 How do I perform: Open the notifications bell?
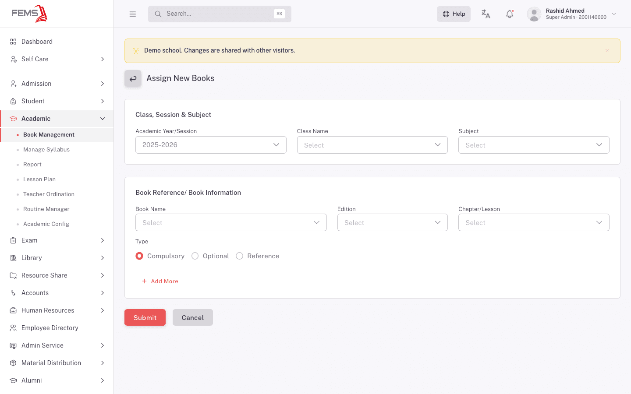pos(510,14)
